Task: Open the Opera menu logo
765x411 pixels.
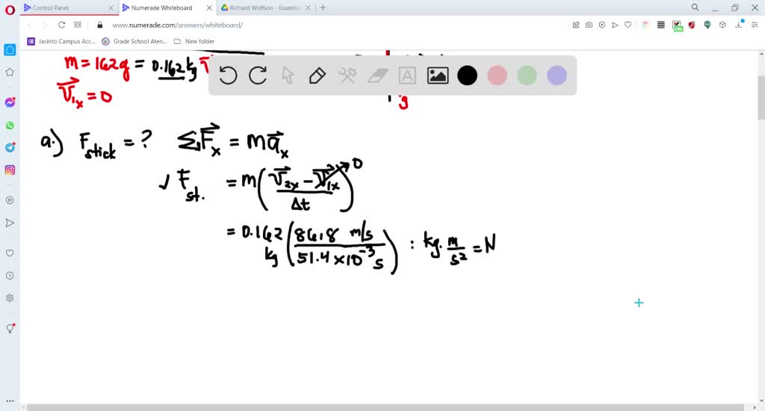Action: (10, 10)
